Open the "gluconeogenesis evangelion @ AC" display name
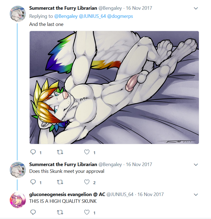211x219 pixels. (67, 194)
